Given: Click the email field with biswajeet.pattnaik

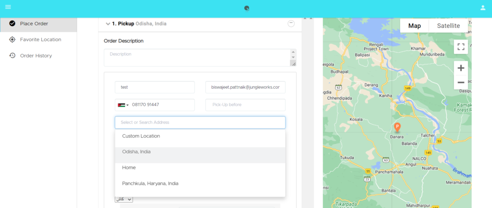Looking at the screenshot, I should pos(246,87).
